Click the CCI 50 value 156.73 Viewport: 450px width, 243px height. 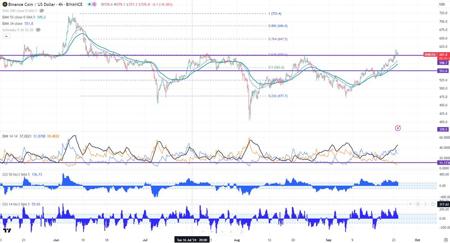[x=36, y=174]
